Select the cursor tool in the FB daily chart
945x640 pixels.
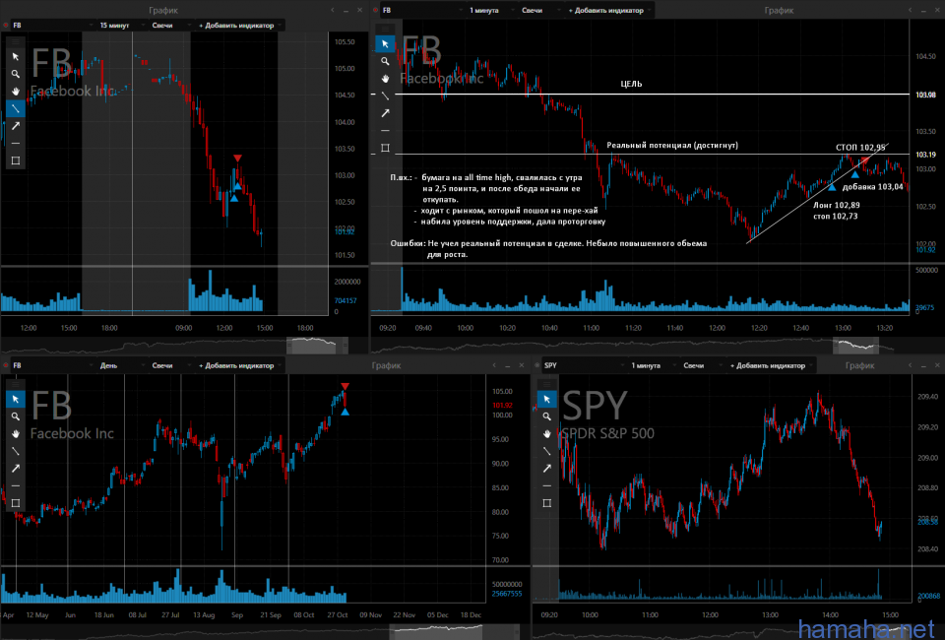[16, 399]
